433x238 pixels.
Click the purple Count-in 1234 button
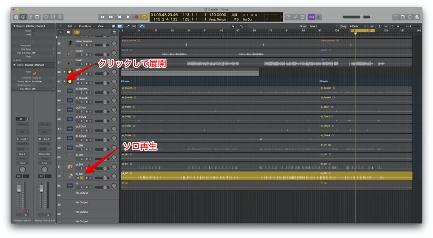(x=311, y=17)
